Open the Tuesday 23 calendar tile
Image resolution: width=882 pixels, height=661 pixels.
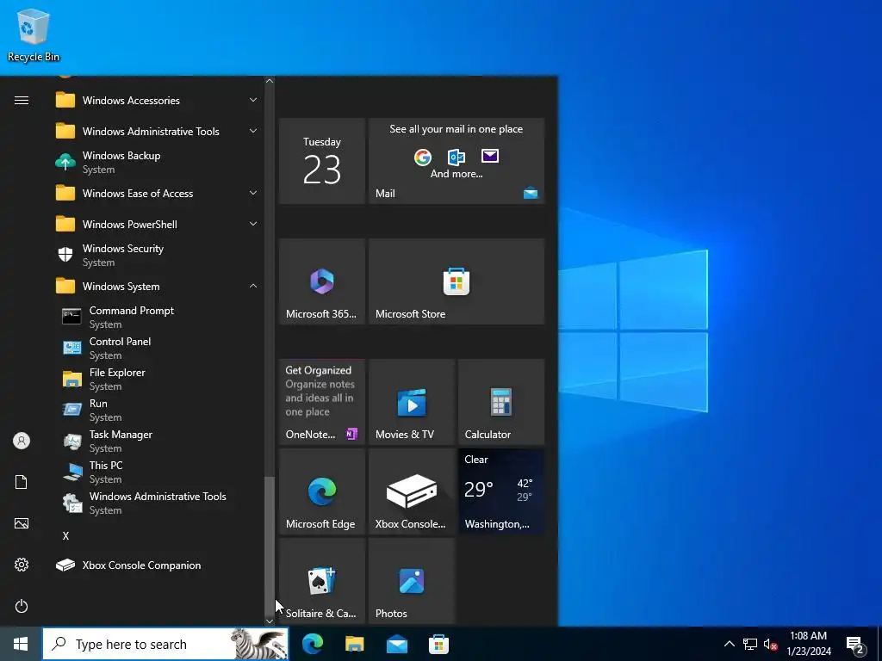tap(322, 161)
